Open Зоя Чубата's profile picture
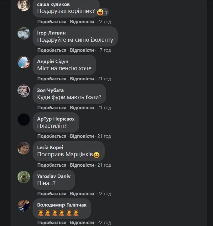Viewport: 213px width, 226px height. point(24,91)
